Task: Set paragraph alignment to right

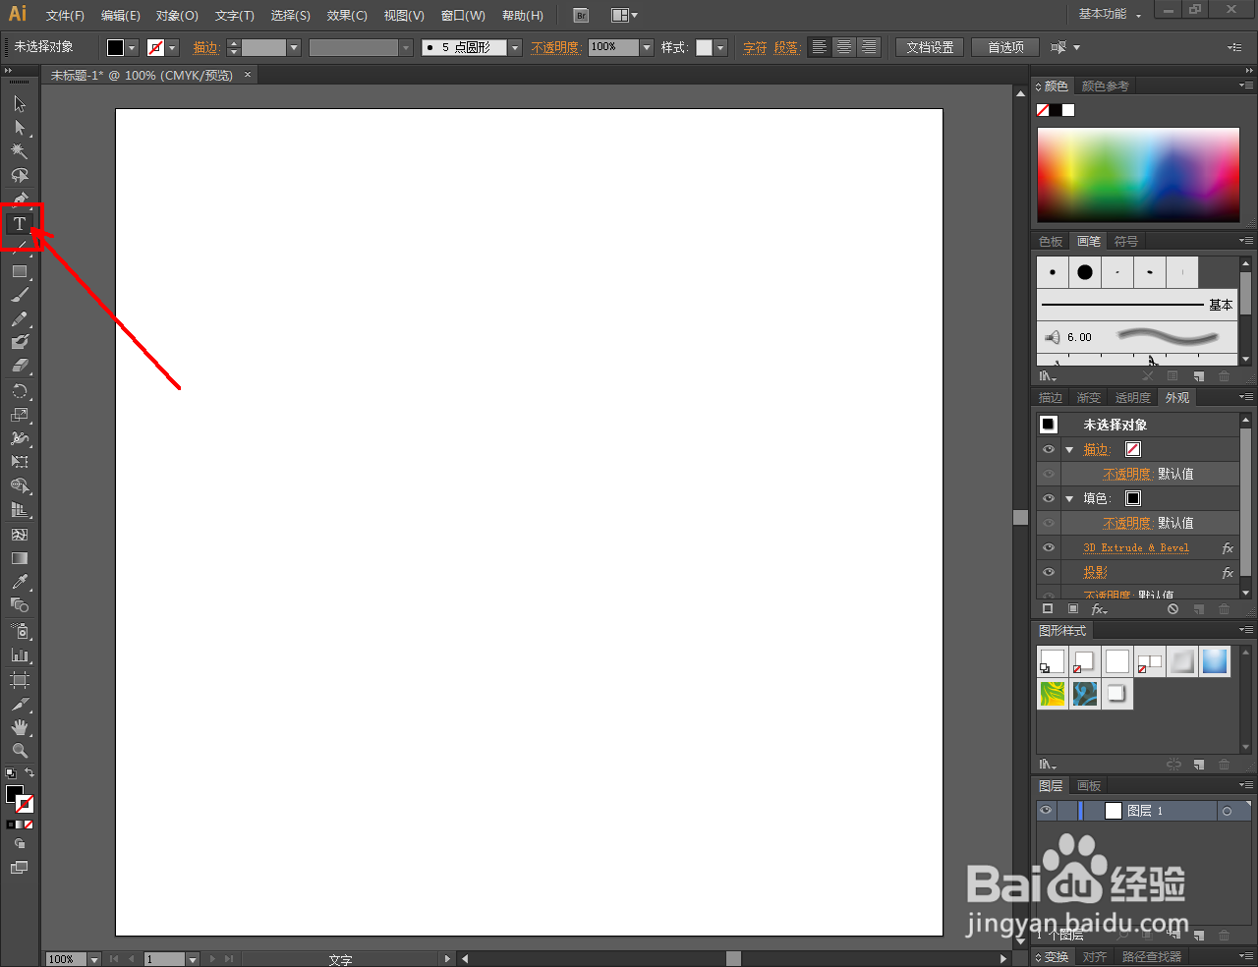Action: [x=868, y=47]
